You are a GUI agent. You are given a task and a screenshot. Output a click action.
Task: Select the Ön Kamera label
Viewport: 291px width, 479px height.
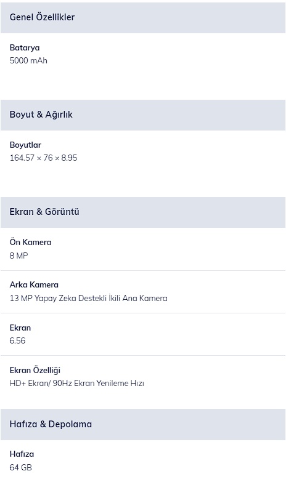[31, 242]
